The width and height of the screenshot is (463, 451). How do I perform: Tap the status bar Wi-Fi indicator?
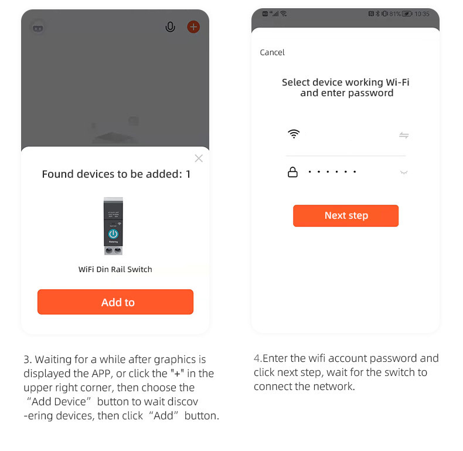pos(284,13)
